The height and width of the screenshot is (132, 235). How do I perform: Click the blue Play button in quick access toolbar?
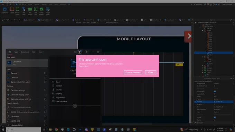click(17, 4)
